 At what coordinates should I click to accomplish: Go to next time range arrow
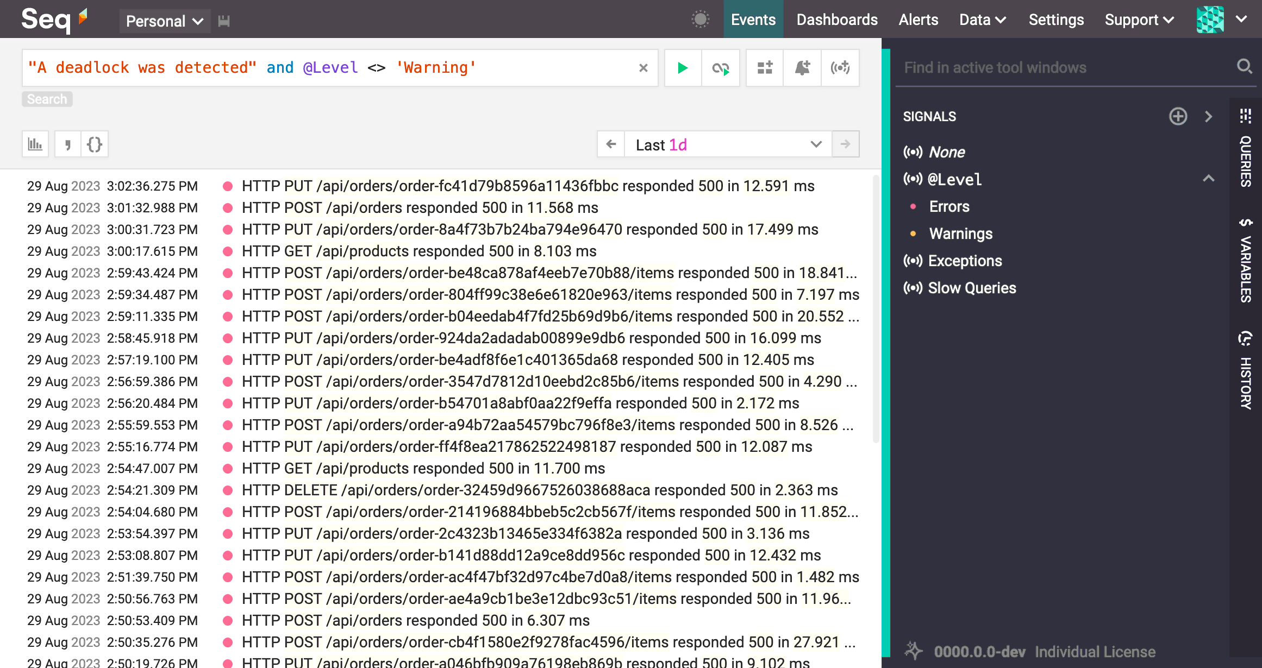845,144
